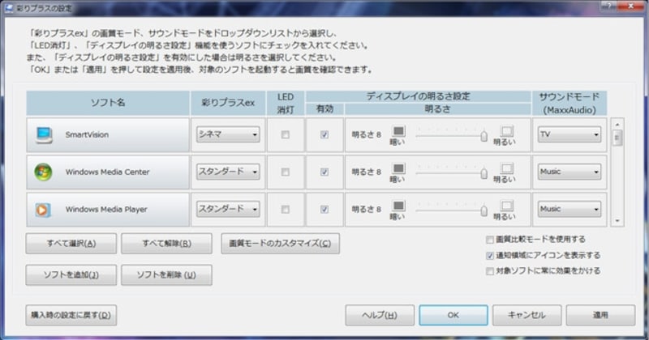Uncheck 有効 brightness checkbox for SmartVision
The image size is (649, 340).
324,134
